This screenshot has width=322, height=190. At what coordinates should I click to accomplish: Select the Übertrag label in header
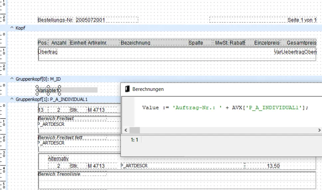point(48,52)
